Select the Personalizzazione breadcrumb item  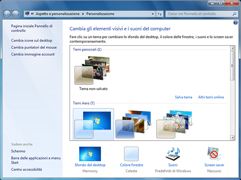(x=100, y=14)
